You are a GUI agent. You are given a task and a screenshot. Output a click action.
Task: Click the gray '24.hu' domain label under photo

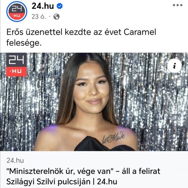tap(15, 161)
